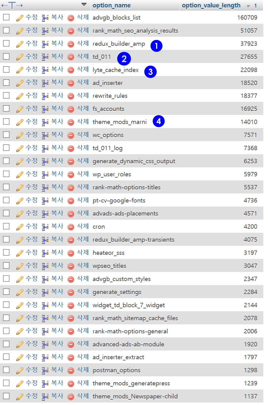Screen dimensions: 268x405
Task: Click the 수정 link for fs_accounts
Action: coord(31,109)
